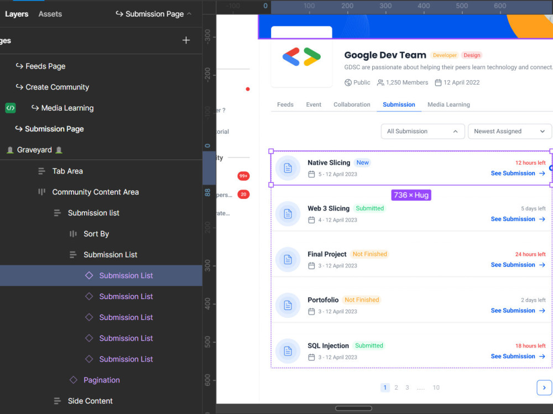The height and width of the screenshot is (414, 553).
Task: Click the next page arrow in pagination
Action: [544, 387]
